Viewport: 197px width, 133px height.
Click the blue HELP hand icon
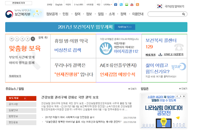[106, 49]
